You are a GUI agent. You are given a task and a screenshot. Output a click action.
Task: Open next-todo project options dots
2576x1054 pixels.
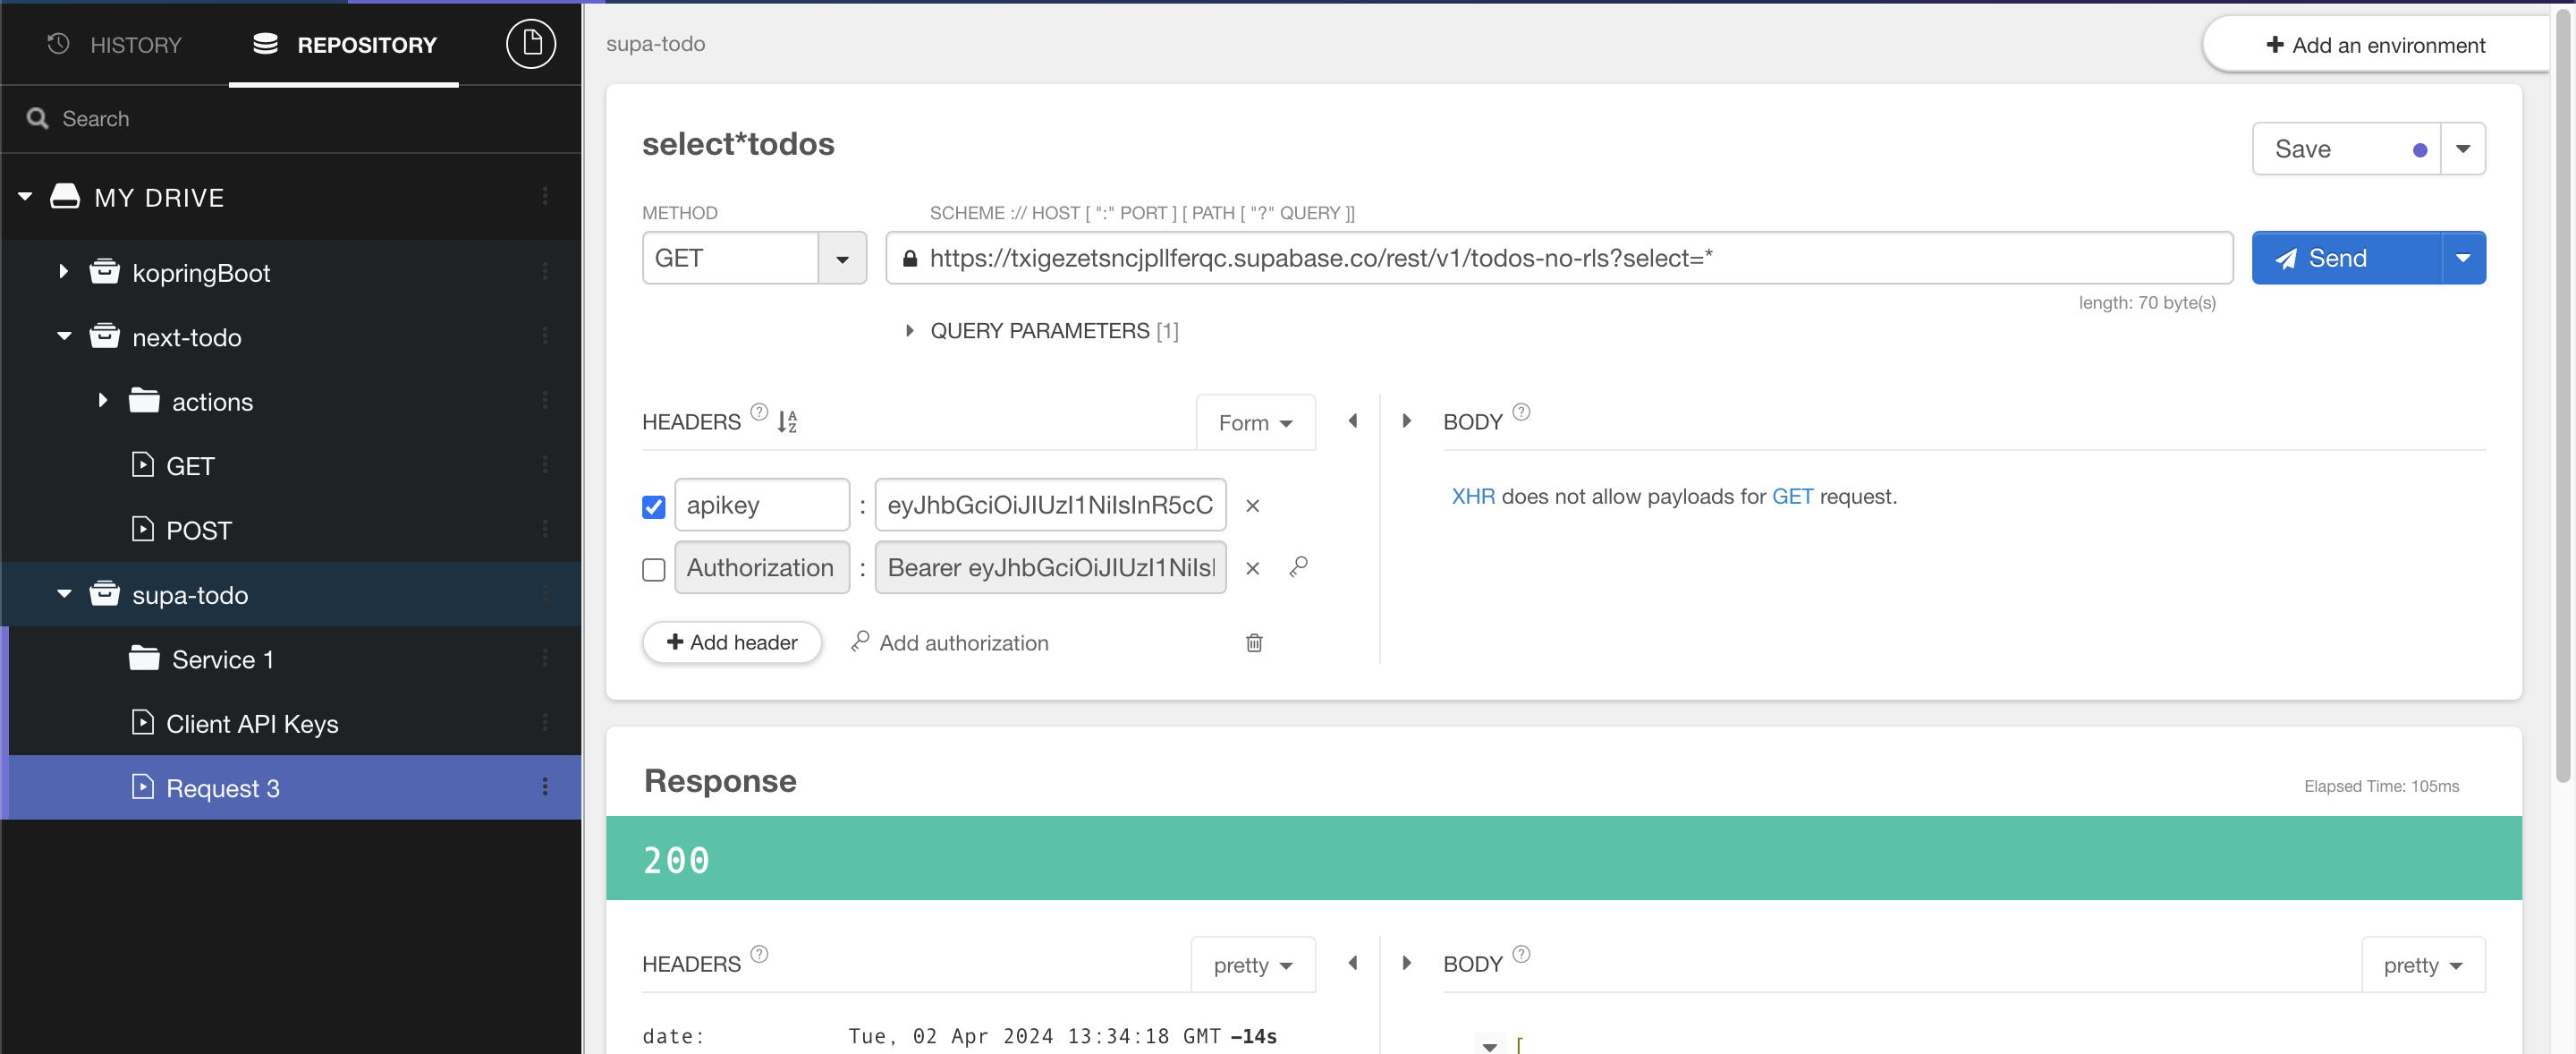click(x=545, y=337)
